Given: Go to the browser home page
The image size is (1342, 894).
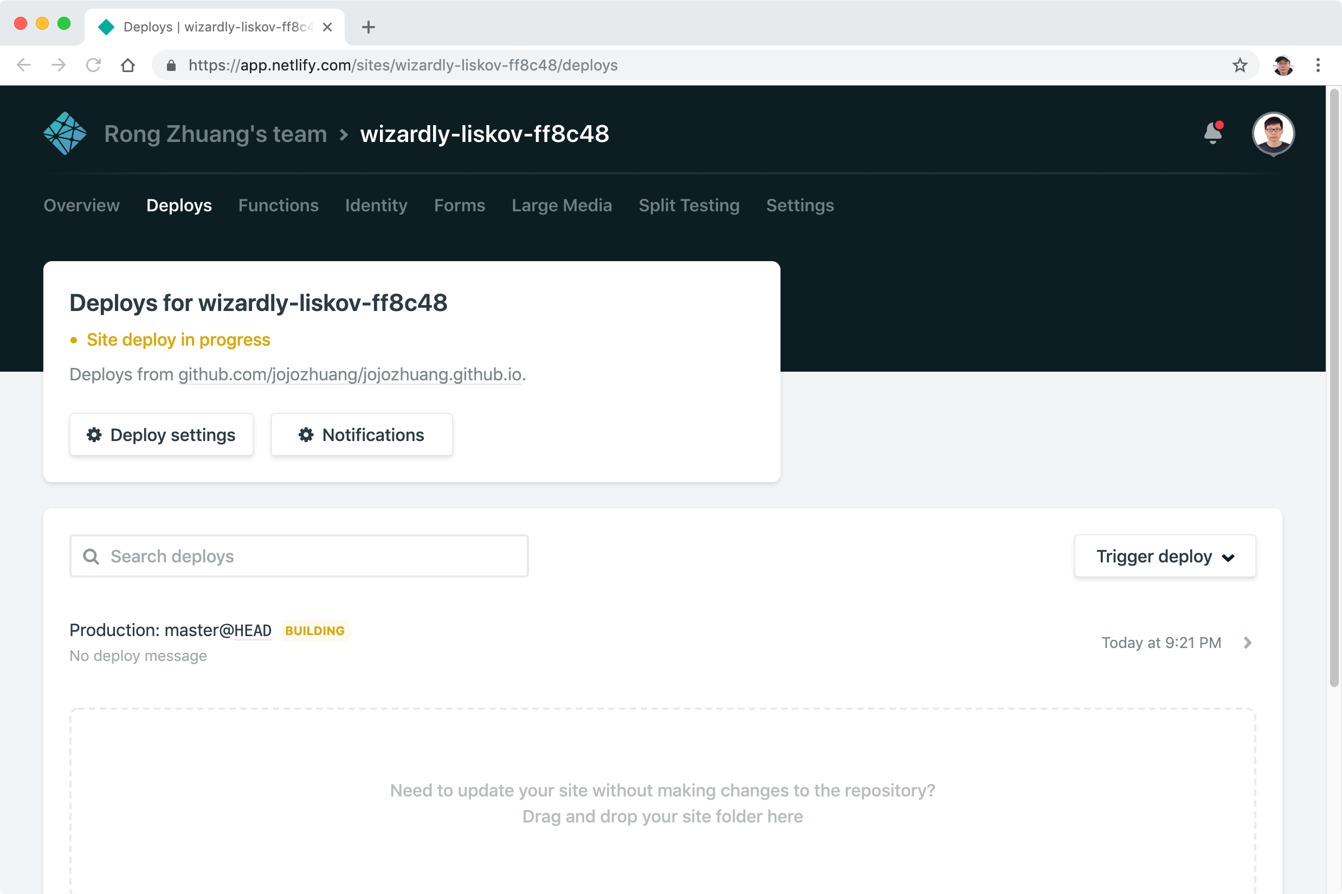Looking at the screenshot, I should 128,65.
